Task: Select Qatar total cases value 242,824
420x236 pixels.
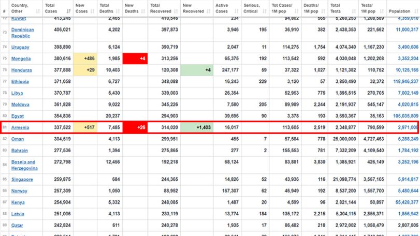Action: (63, 225)
